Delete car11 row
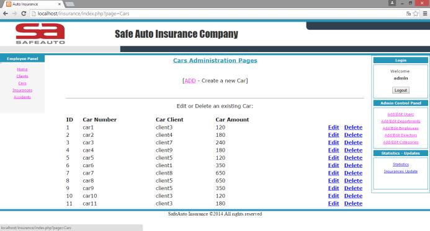430x231 pixels. tap(353, 204)
